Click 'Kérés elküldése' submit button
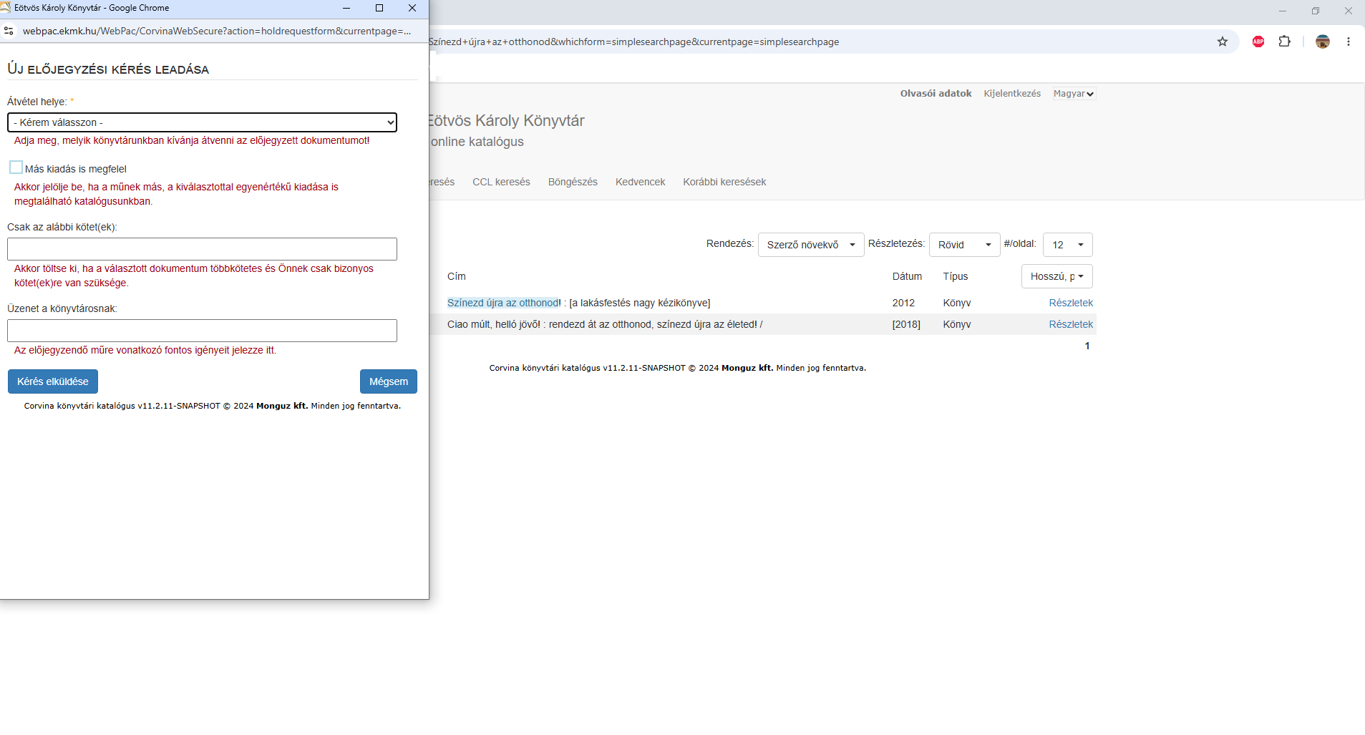 pos(53,381)
